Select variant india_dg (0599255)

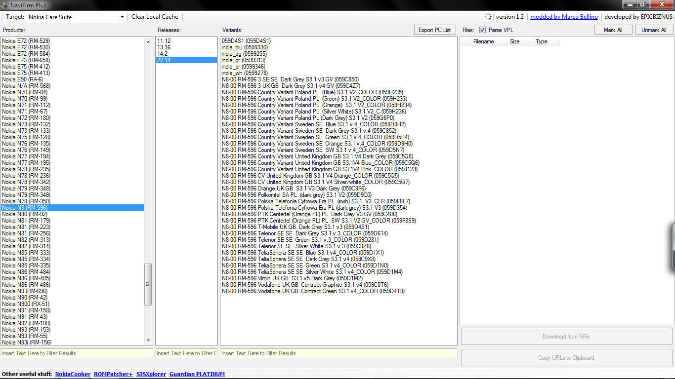pyautogui.click(x=338, y=54)
